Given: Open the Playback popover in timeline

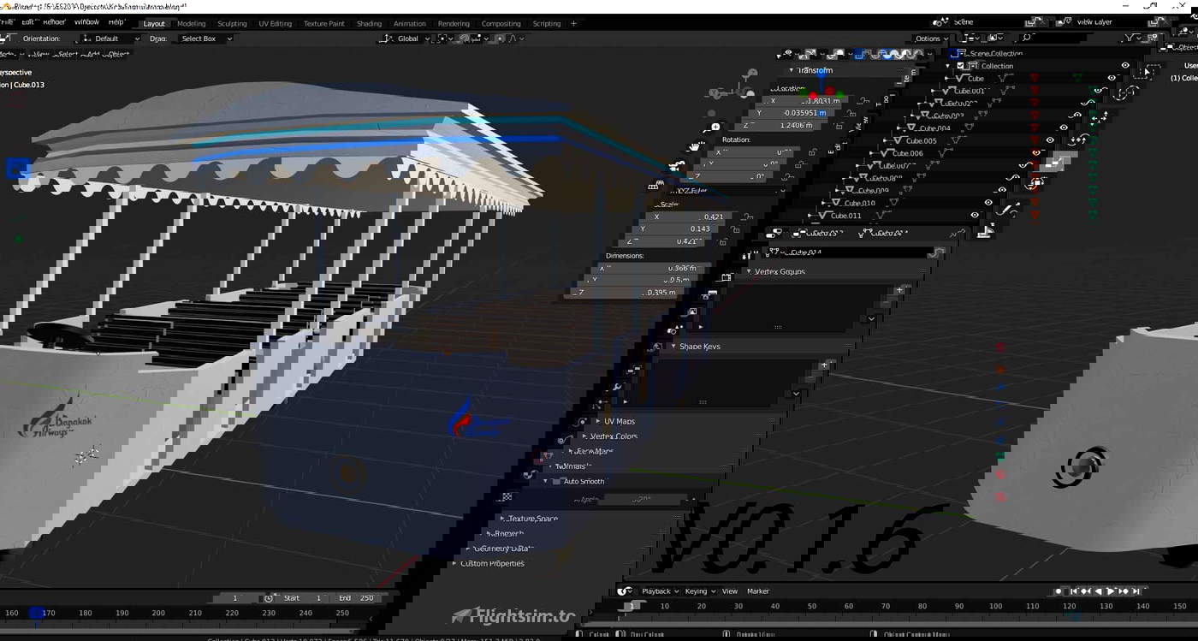Looking at the screenshot, I should 661,591.
